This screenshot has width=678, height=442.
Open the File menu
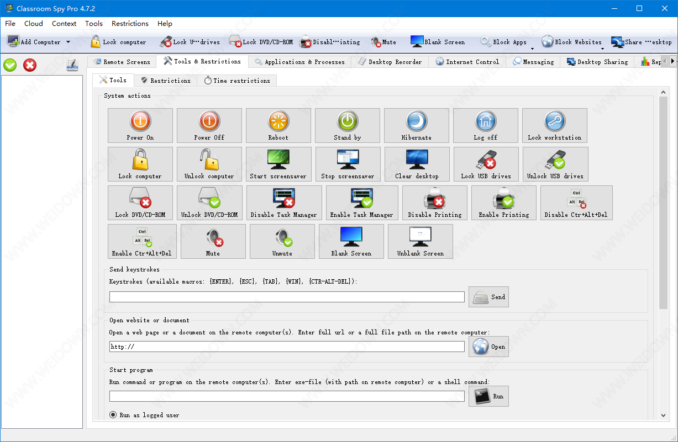[x=10, y=24]
